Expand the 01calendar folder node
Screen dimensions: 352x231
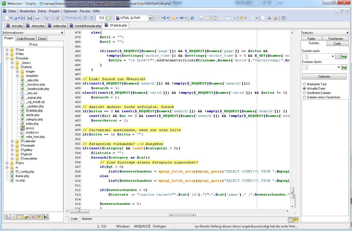(x=12, y=141)
